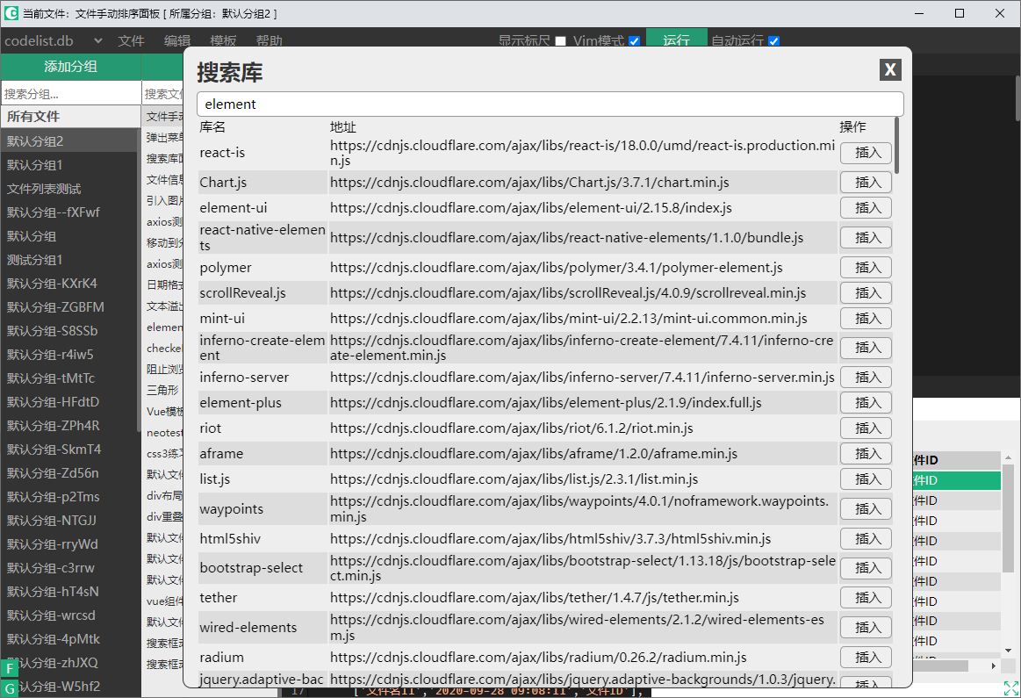Select group 默认分组2
1021x698 pixels.
tap(69, 141)
